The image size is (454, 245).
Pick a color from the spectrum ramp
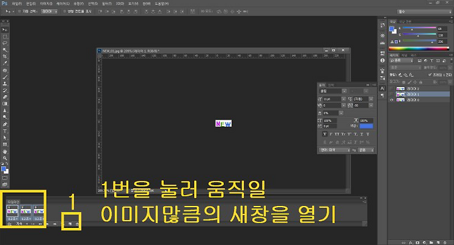tap(419, 48)
